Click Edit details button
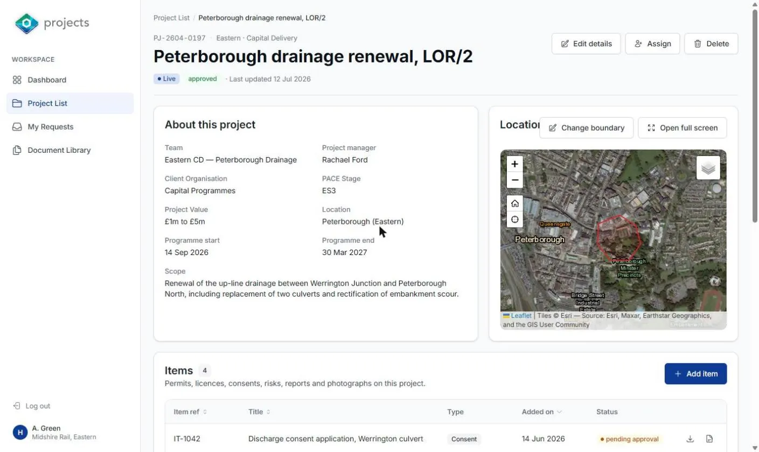This screenshot has width=759, height=452. pos(586,44)
